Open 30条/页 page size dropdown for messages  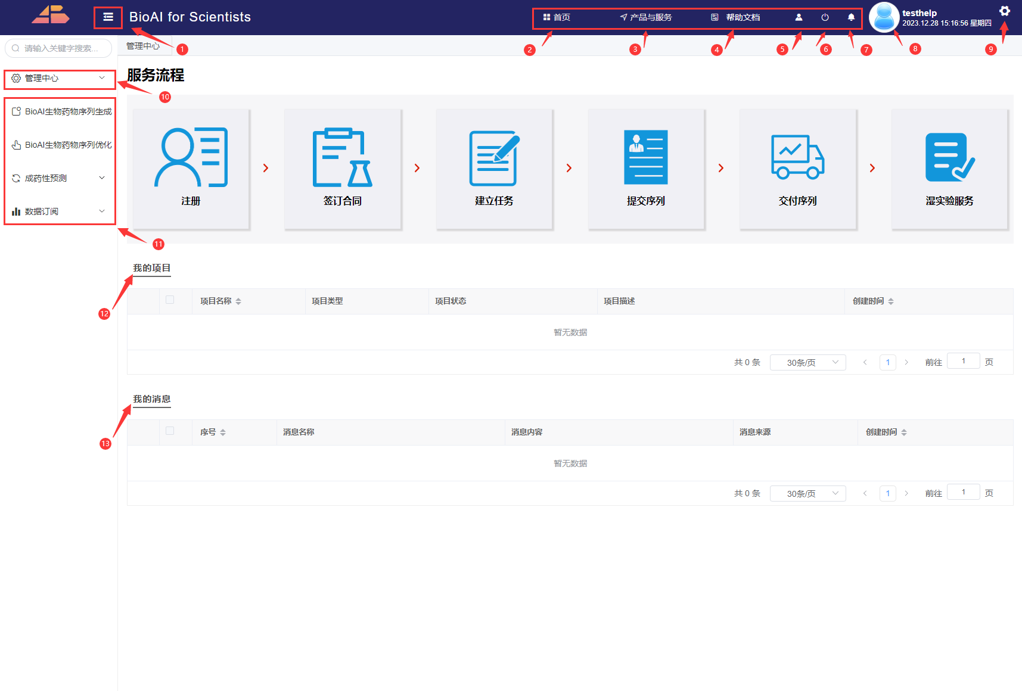[807, 493]
